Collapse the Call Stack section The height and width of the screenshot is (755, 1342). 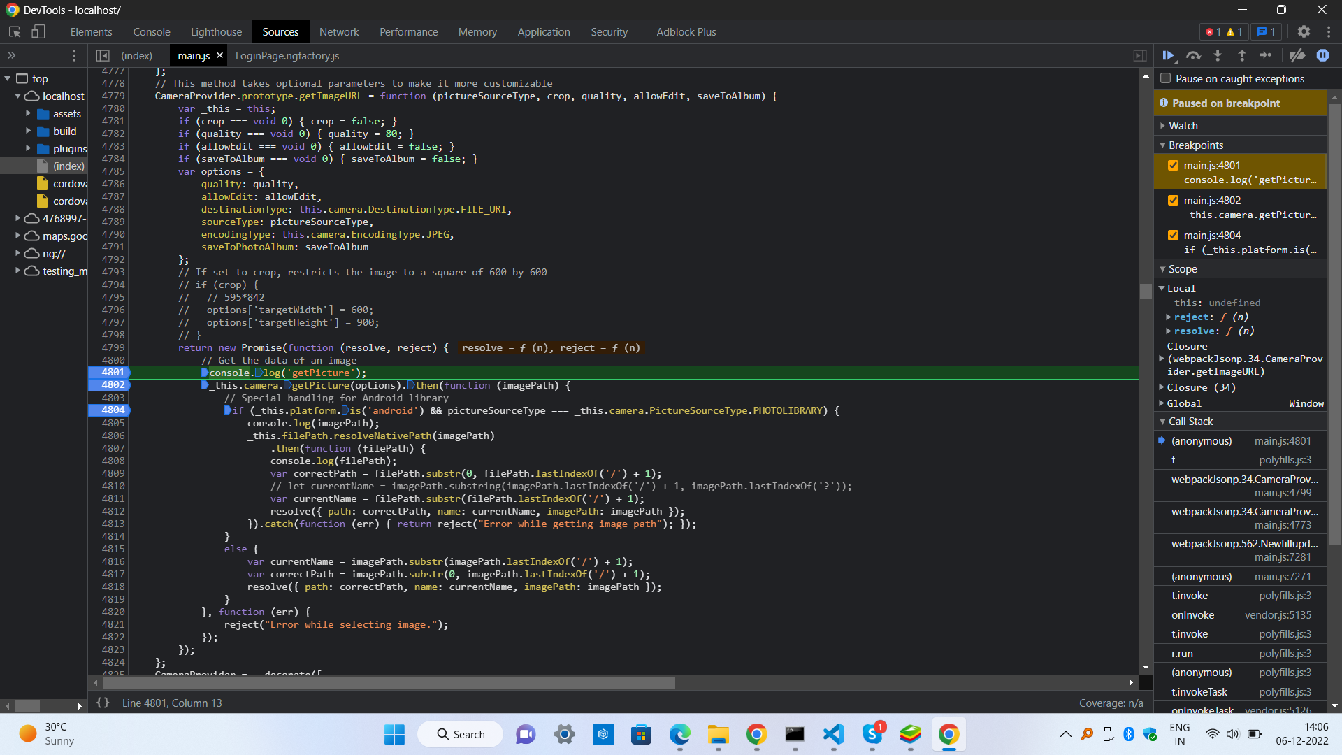point(1190,422)
